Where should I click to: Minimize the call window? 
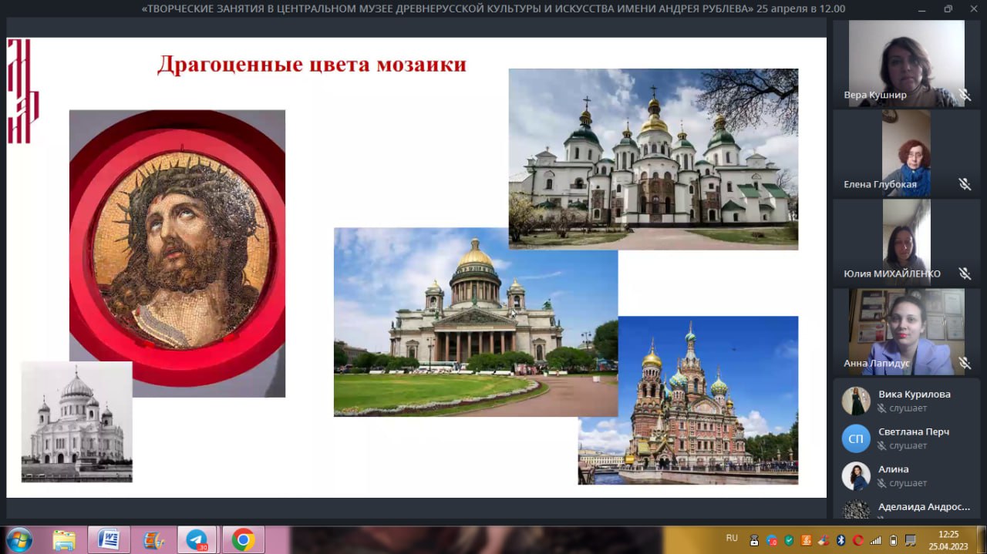923,9
